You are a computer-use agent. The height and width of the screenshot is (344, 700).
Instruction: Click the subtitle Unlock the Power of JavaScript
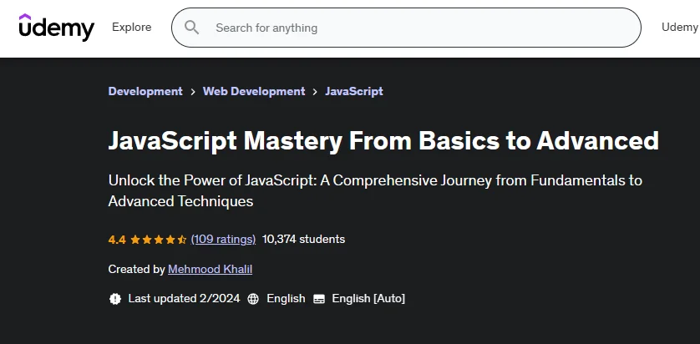375,191
